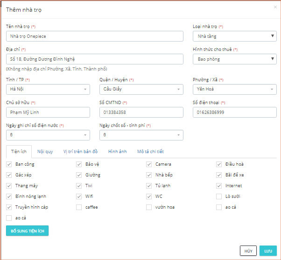Click the Bổ sung tiện ích button
Image resolution: width=281 pixels, height=260 pixels.
coord(27,231)
